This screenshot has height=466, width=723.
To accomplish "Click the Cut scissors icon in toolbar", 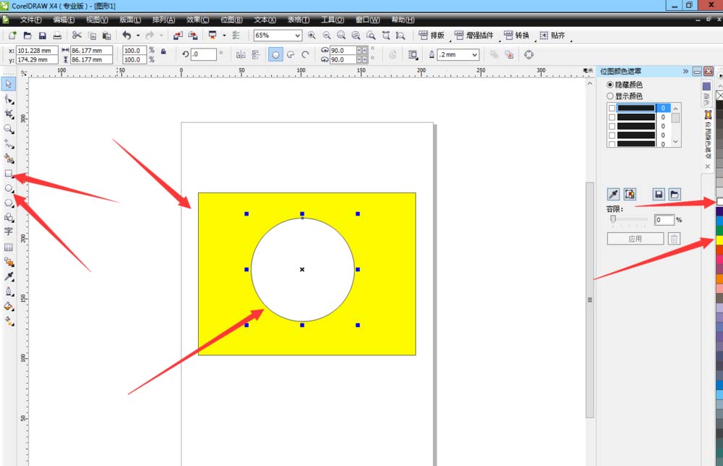I will pos(77,35).
